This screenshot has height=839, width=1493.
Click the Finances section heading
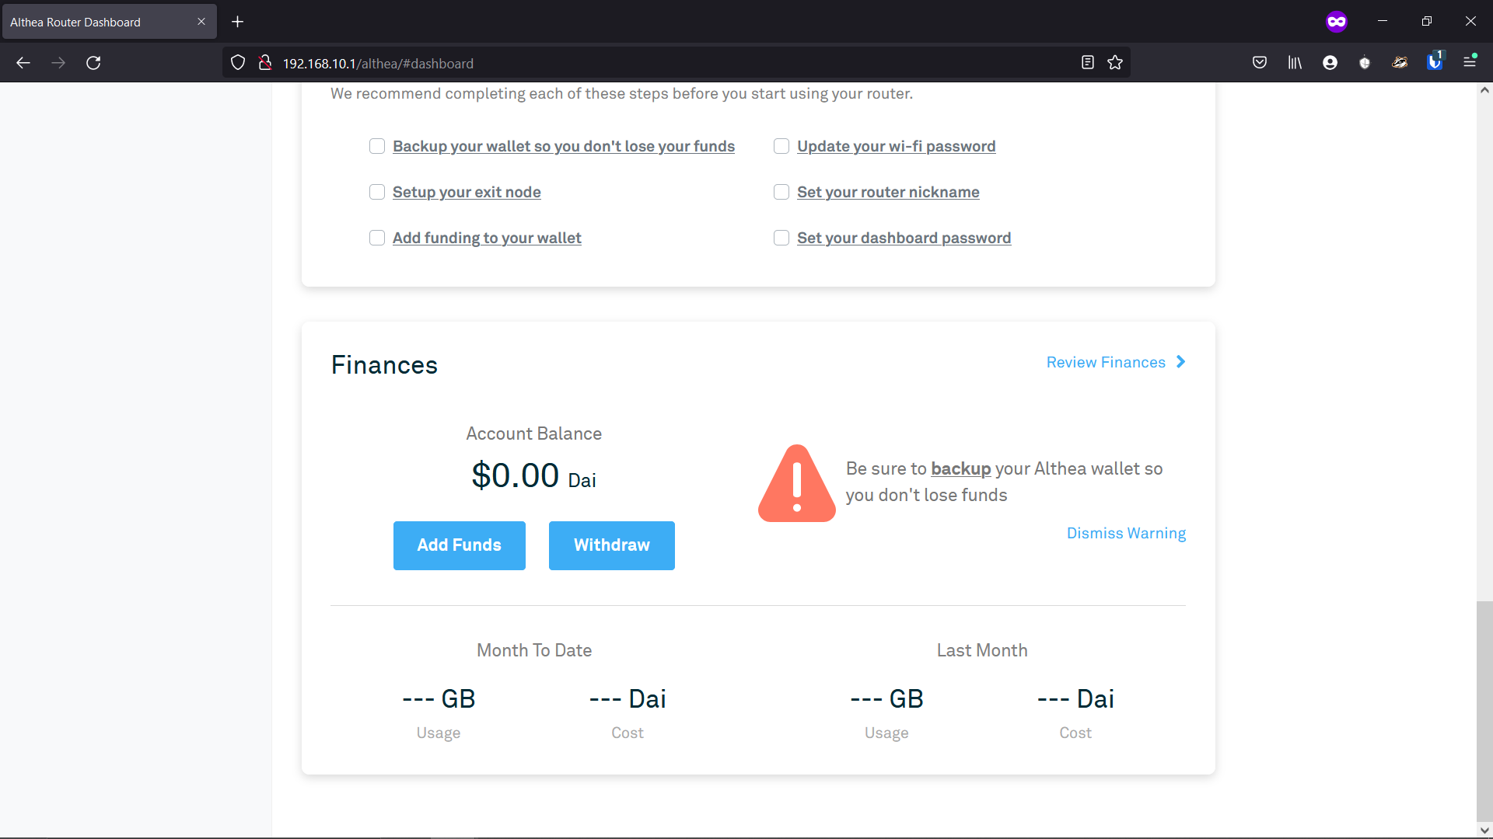click(384, 365)
